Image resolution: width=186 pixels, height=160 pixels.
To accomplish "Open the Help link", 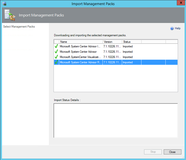I will tap(178, 28).
